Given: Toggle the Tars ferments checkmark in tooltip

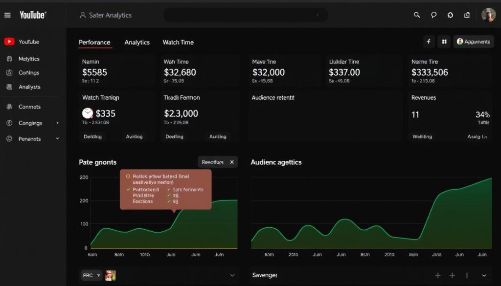Looking at the screenshot, I should coord(169,190).
